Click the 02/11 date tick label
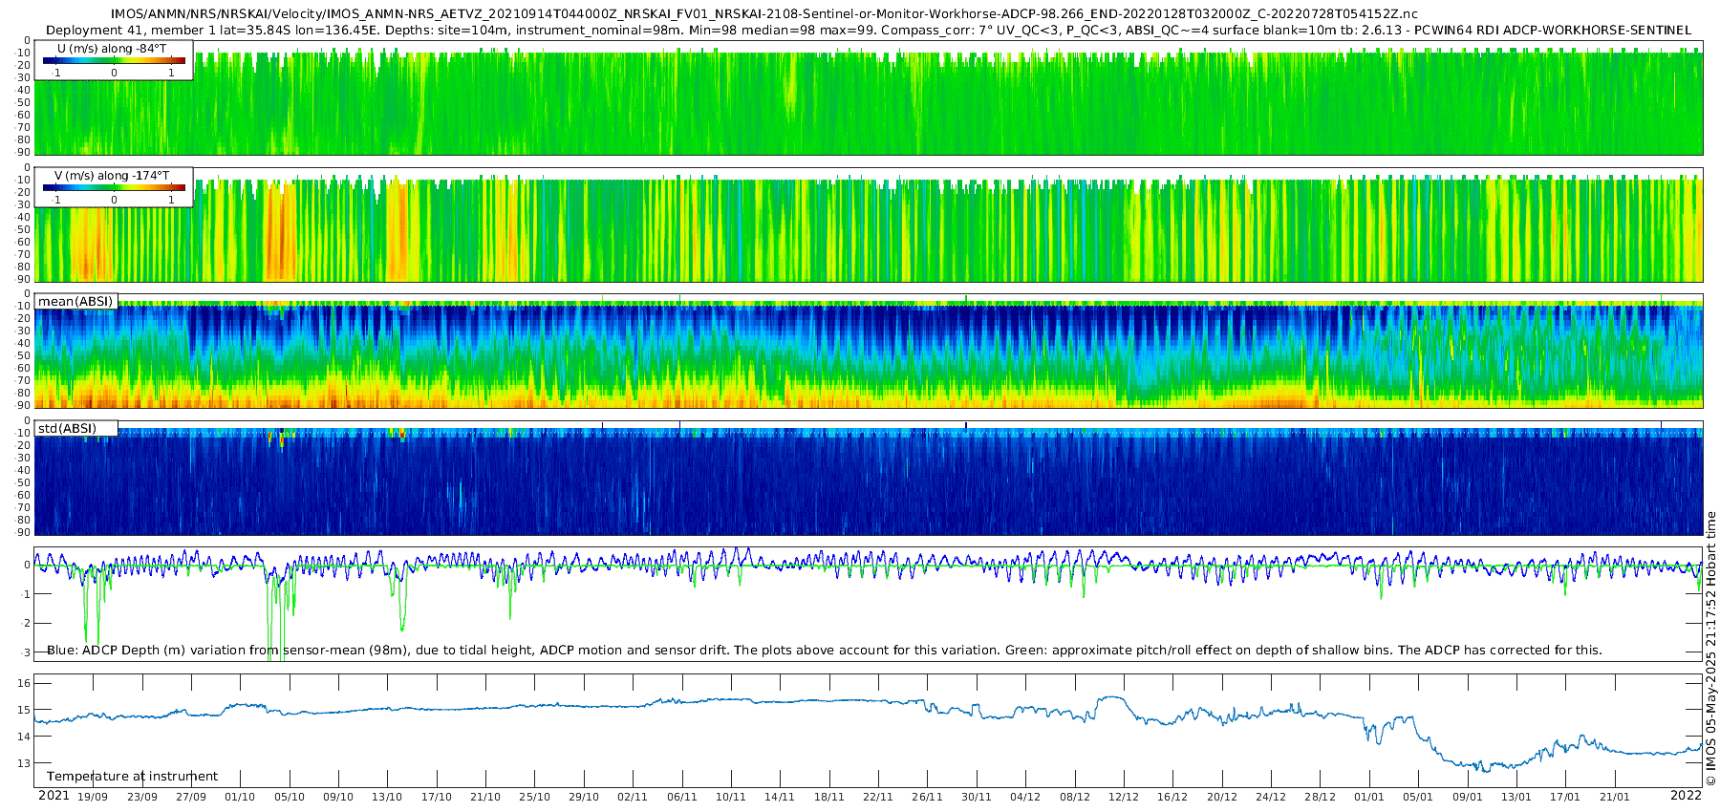Viewport: 1720px width, 812px height. click(633, 797)
